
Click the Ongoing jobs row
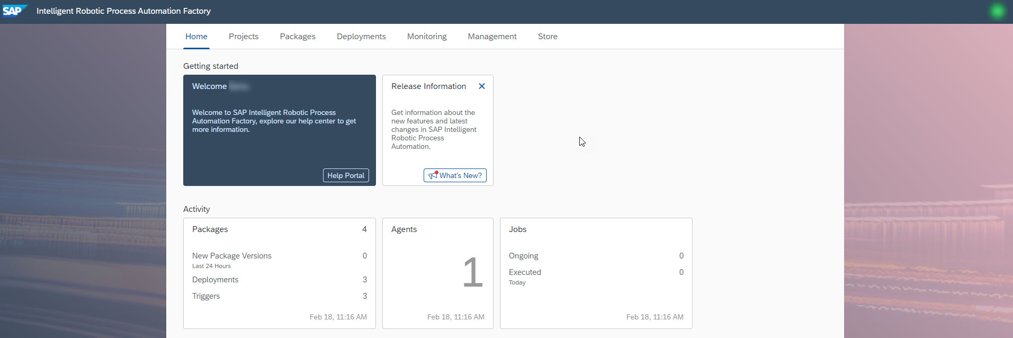[524, 256]
